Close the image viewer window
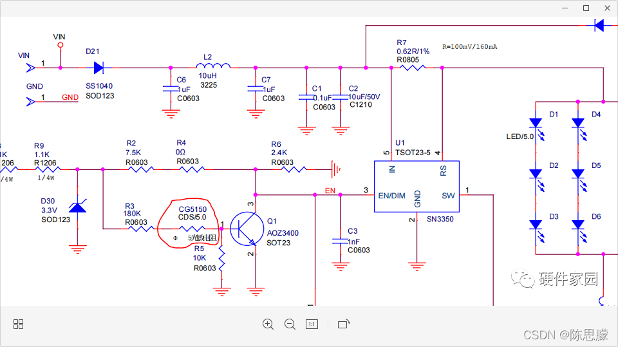 607,8
